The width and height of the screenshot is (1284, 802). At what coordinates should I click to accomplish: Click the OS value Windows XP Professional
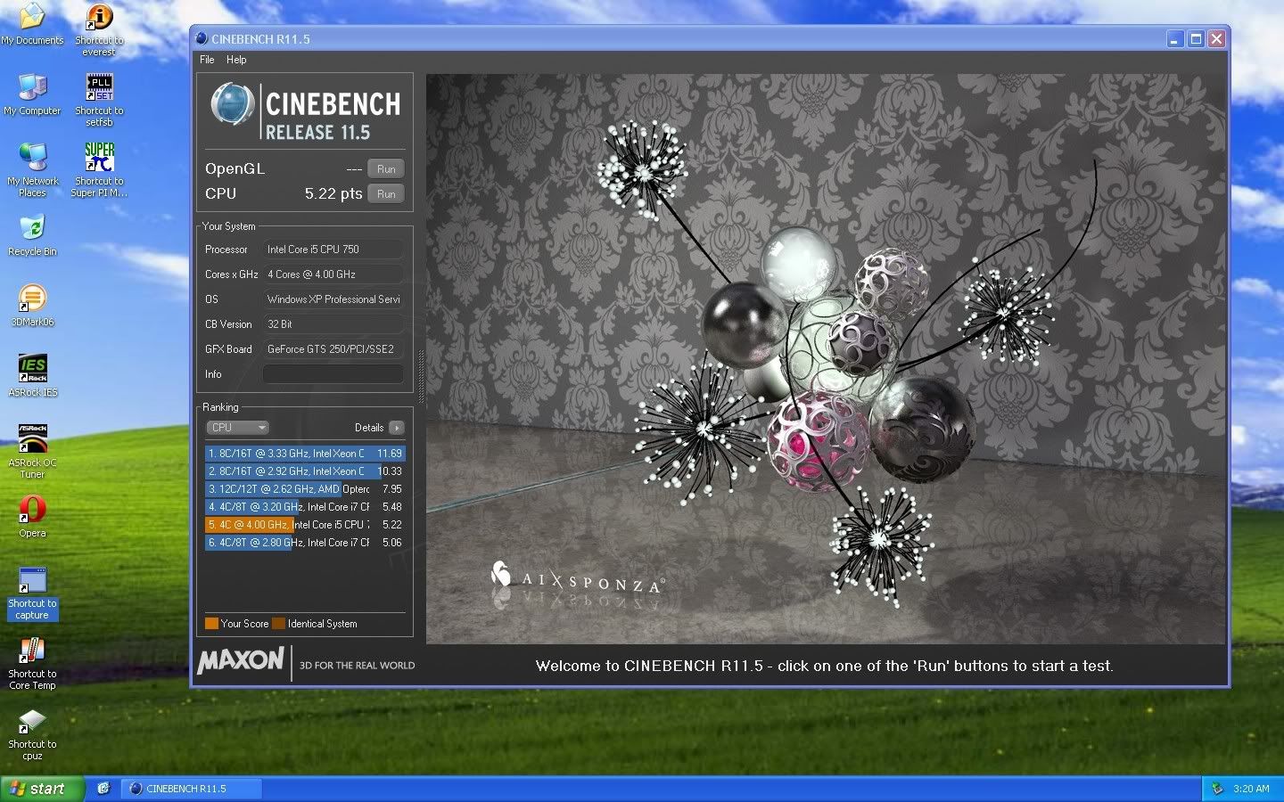tap(333, 299)
